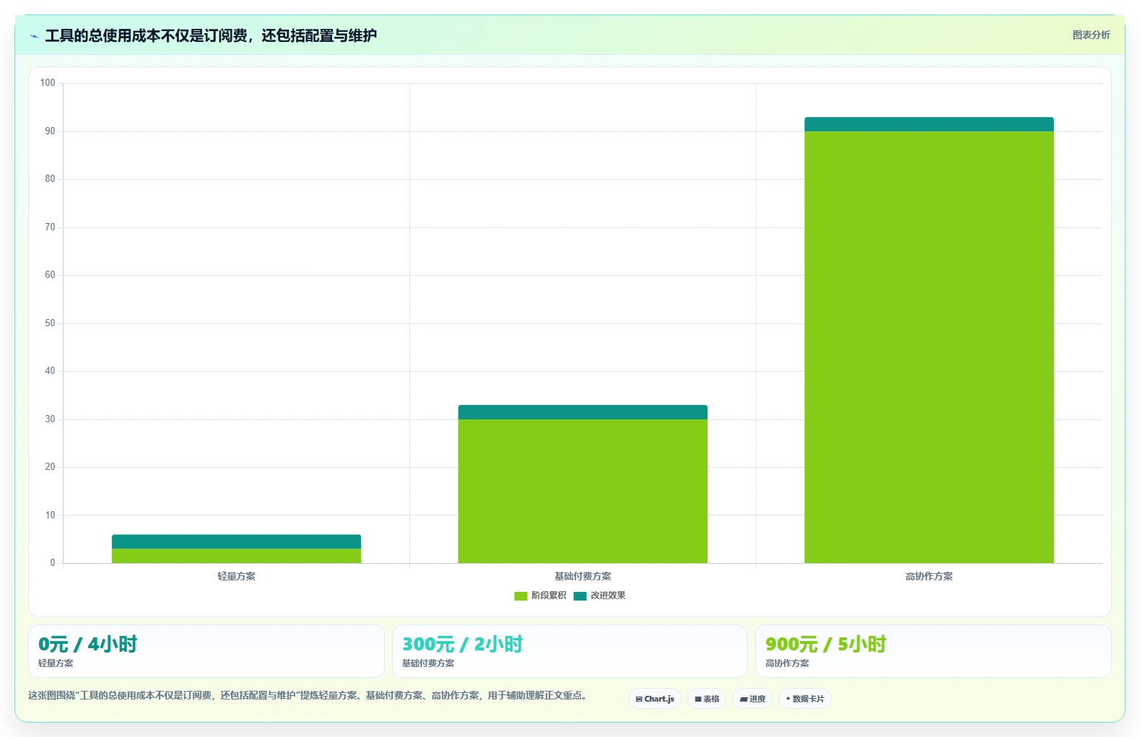The image size is (1140, 737).
Task: Click the 50 y-axis tick label
Action: pos(50,323)
